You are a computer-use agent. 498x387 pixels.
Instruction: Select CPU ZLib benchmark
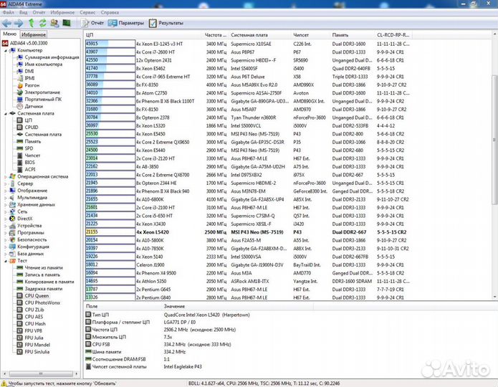coord(34,310)
